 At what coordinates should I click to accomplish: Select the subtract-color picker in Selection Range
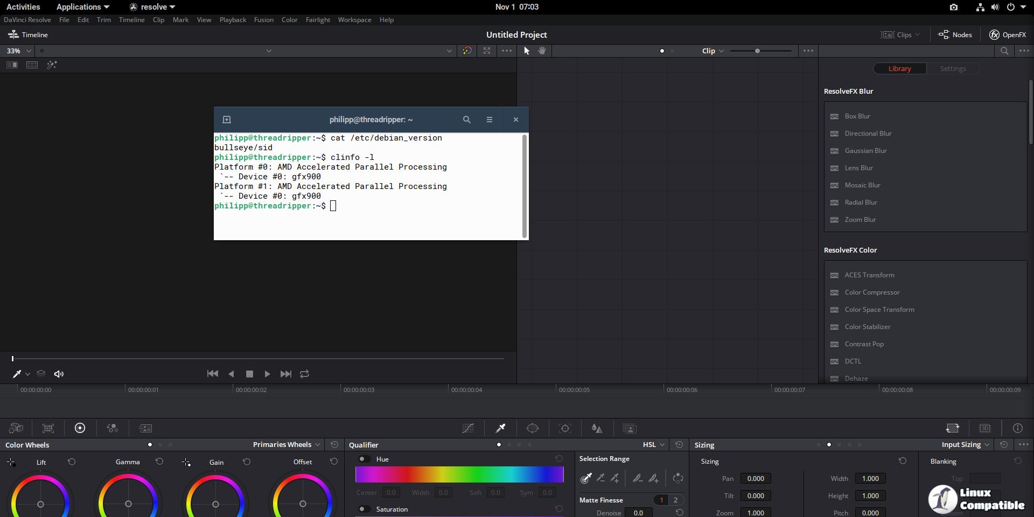[600, 478]
